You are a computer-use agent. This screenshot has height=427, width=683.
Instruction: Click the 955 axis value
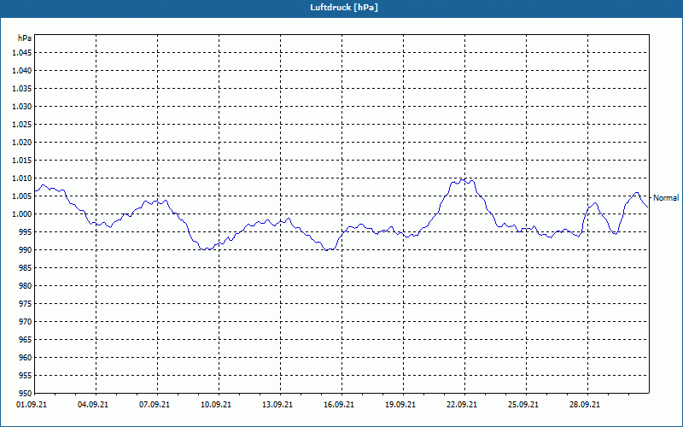coord(26,375)
